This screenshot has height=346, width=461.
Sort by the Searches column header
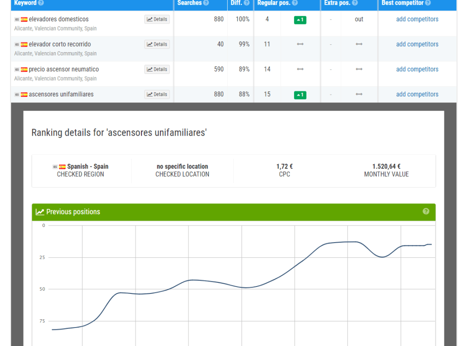coord(189,3)
